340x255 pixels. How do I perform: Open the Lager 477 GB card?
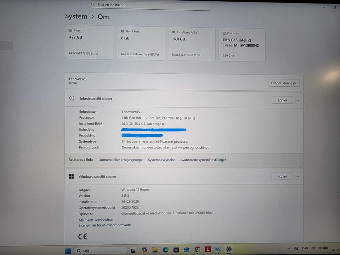coord(89,42)
